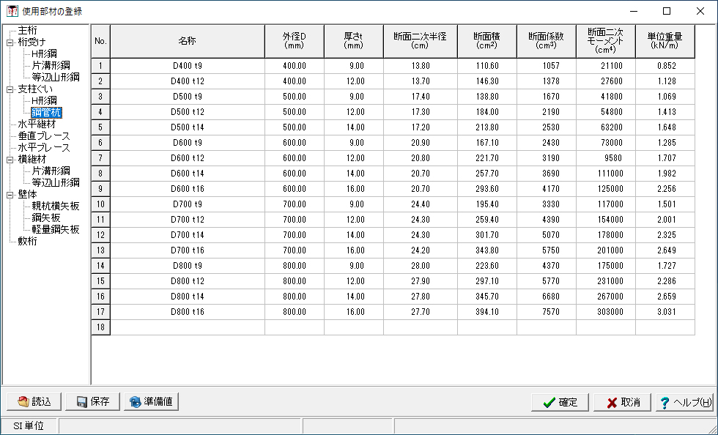Click section area value 110.60
The height and width of the screenshot is (435, 718).
(486, 66)
